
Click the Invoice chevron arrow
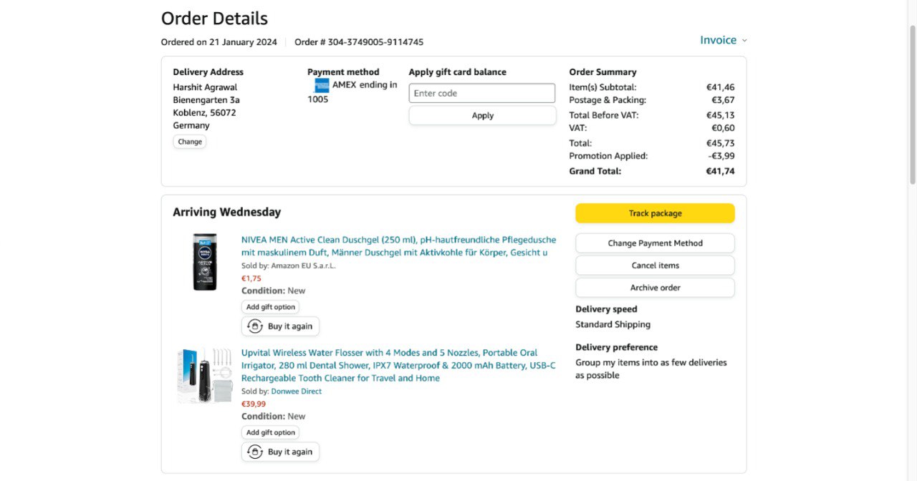(744, 41)
